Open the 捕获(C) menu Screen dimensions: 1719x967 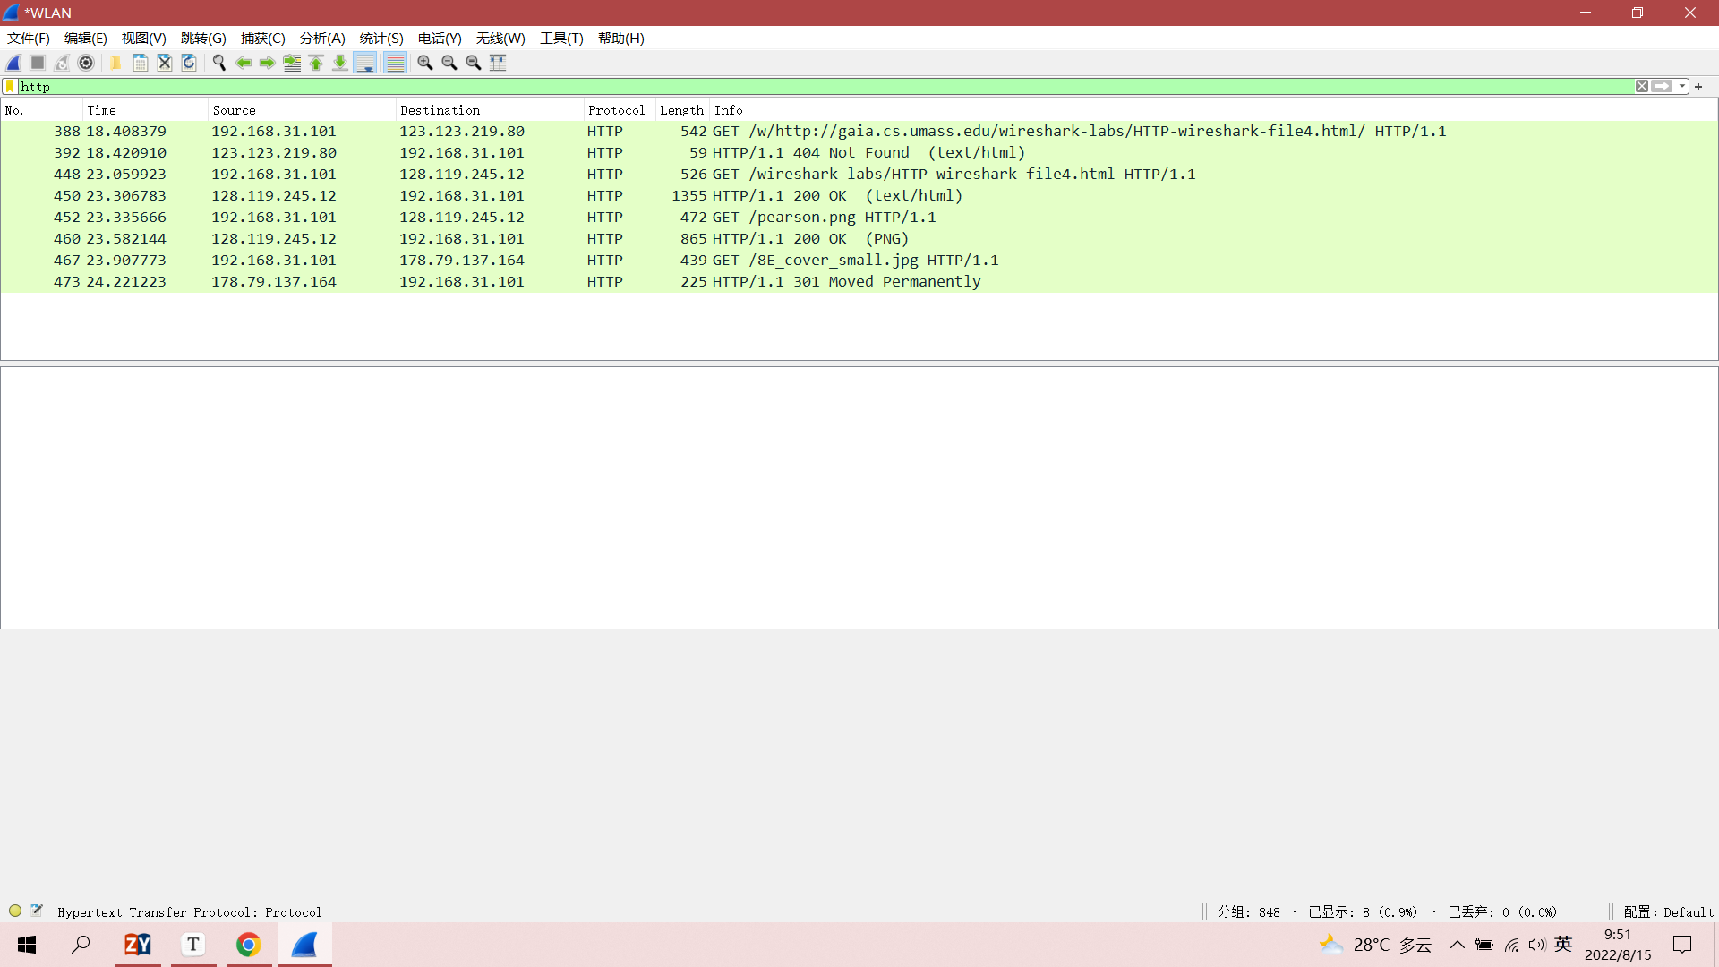263,39
